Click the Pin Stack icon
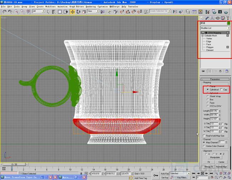This screenshot has width=232, height=180. (203, 71)
